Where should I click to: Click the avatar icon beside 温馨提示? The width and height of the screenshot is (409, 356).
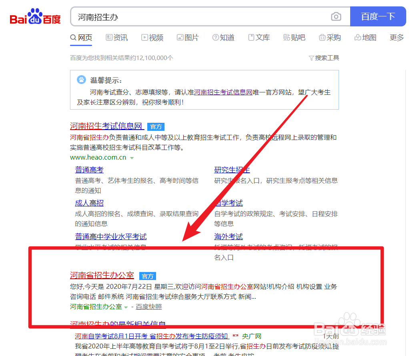pyautogui.click(x=81, y=80)
